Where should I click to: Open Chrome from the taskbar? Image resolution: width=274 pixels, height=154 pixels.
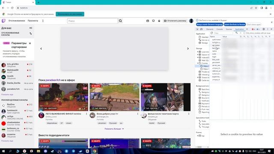(95, 151)
